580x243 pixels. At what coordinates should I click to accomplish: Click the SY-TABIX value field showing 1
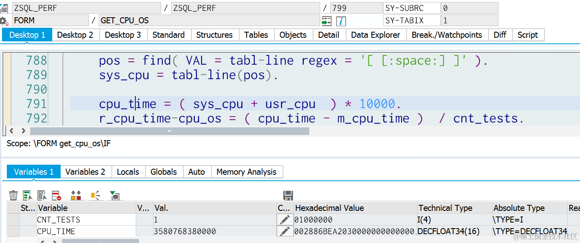[x=470, y=20]
